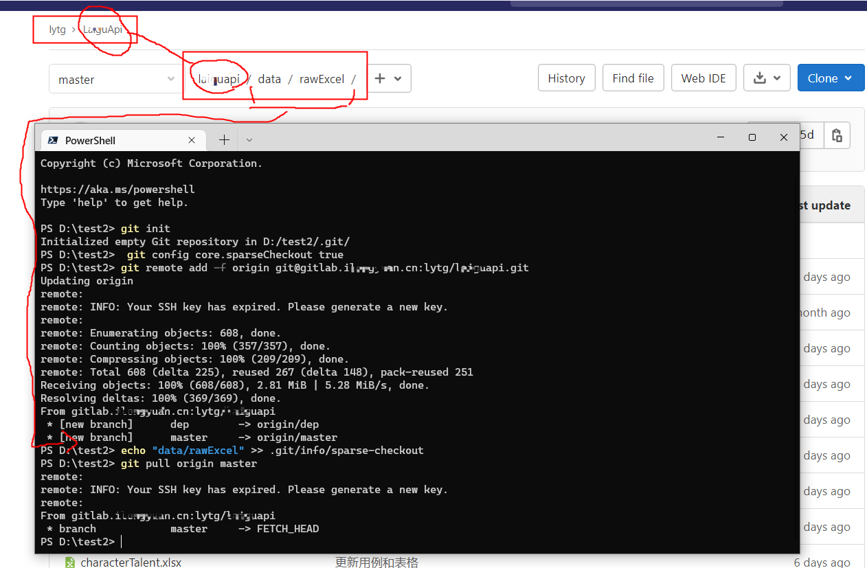Click the 'master -> origin/master' branch line
This screenshot has height=568, width=867.
tap(192, 438)
